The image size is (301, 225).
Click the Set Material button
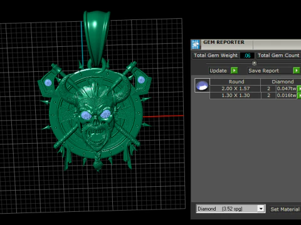tap(285, 209)
